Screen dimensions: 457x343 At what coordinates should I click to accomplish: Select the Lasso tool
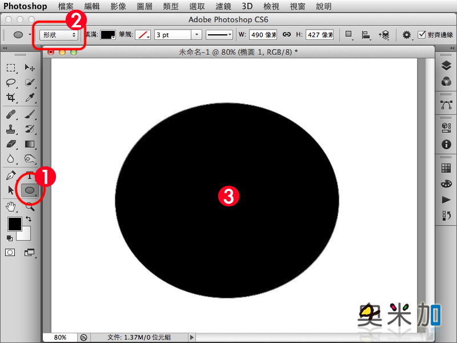click(x=11, y=82)
